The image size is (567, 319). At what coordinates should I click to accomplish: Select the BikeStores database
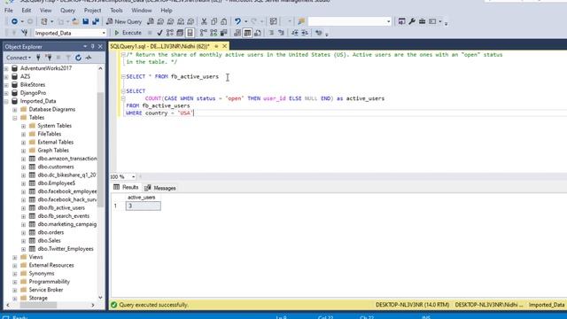[x=33, y=85]
